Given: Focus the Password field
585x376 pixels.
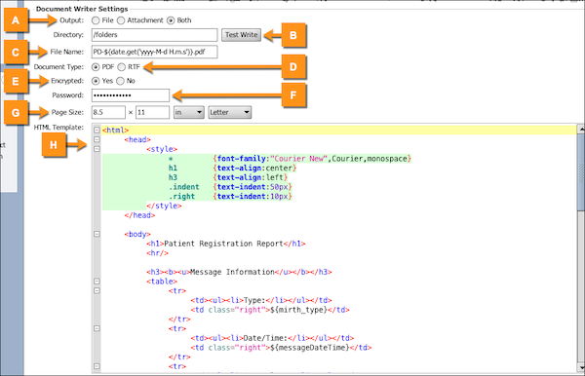Looking at the screenshot, I should (131, 95).
